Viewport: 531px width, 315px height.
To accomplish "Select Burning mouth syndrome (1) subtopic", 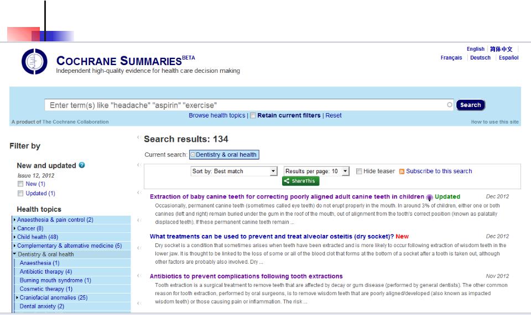I will [x=55, y=280].
